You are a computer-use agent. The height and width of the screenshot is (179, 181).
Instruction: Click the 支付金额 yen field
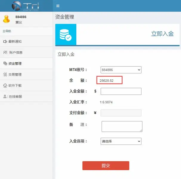point(121,113)
